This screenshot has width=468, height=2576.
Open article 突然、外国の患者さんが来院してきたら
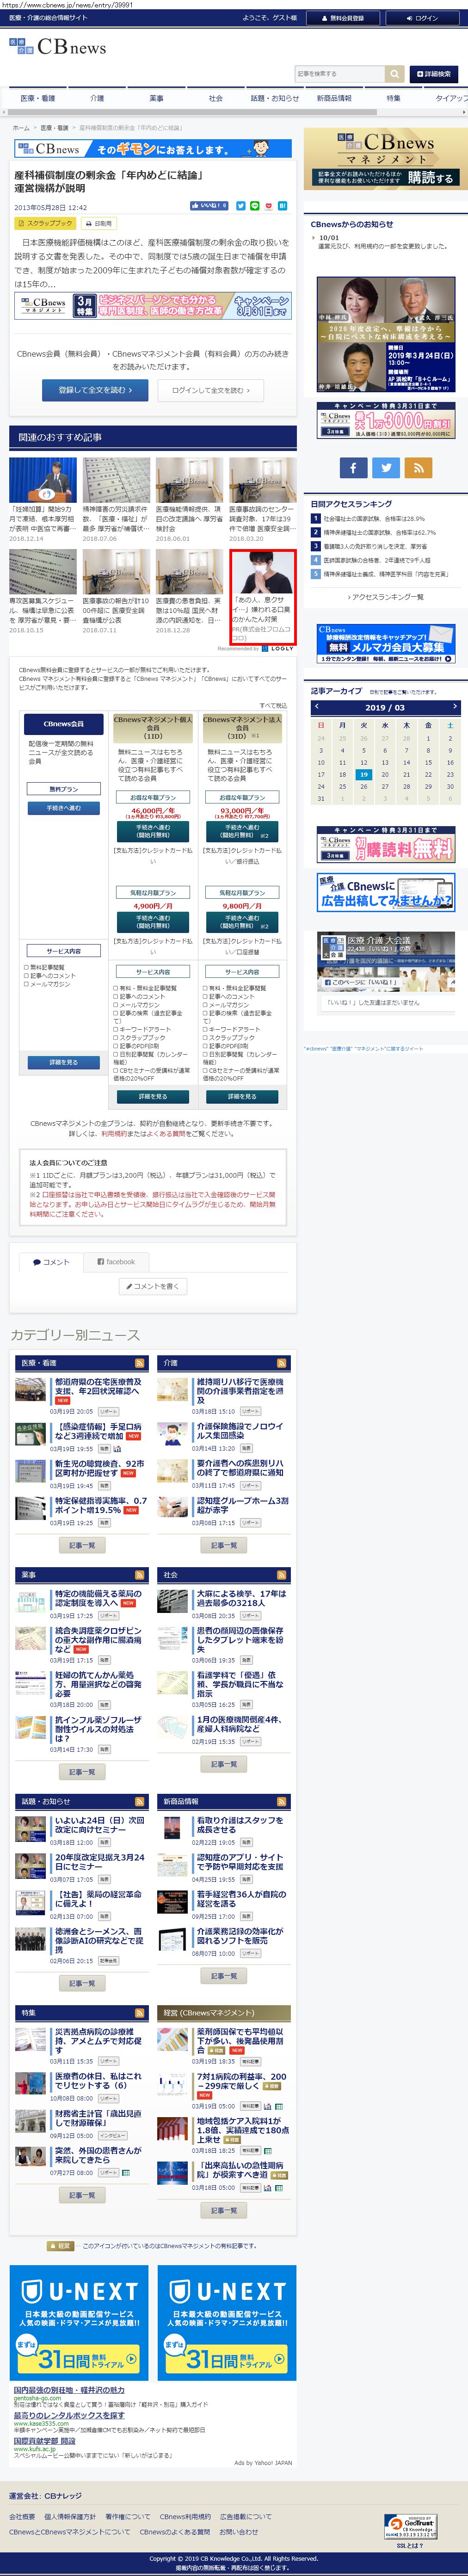click(x=99, y=2155)
